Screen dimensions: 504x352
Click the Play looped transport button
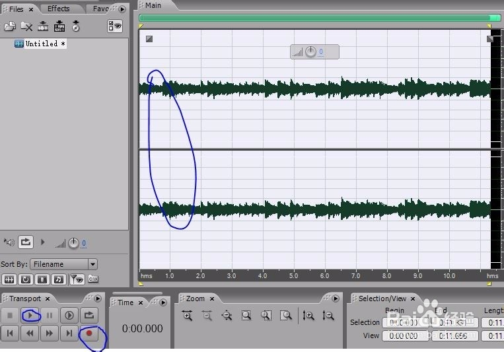[89, 316]
